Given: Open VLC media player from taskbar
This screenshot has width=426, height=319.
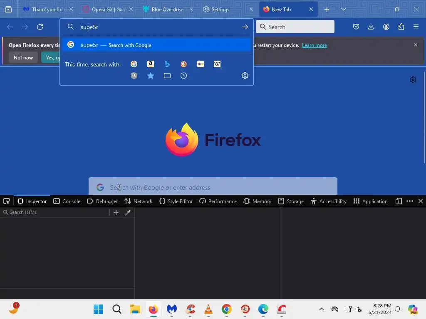Looking at the screenshot, I should (208, 309).
